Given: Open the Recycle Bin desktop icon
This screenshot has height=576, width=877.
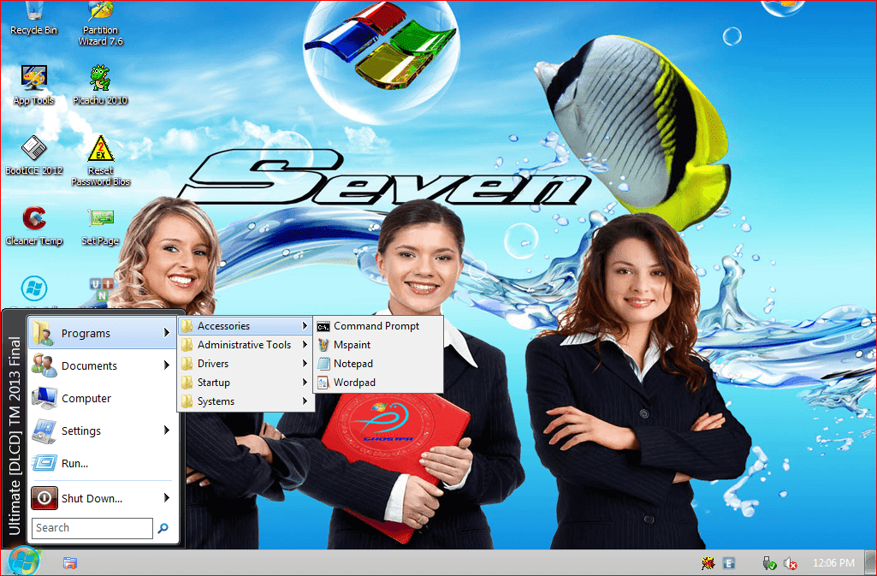Looking at the screenshot, I should click(x=34, y=19).
